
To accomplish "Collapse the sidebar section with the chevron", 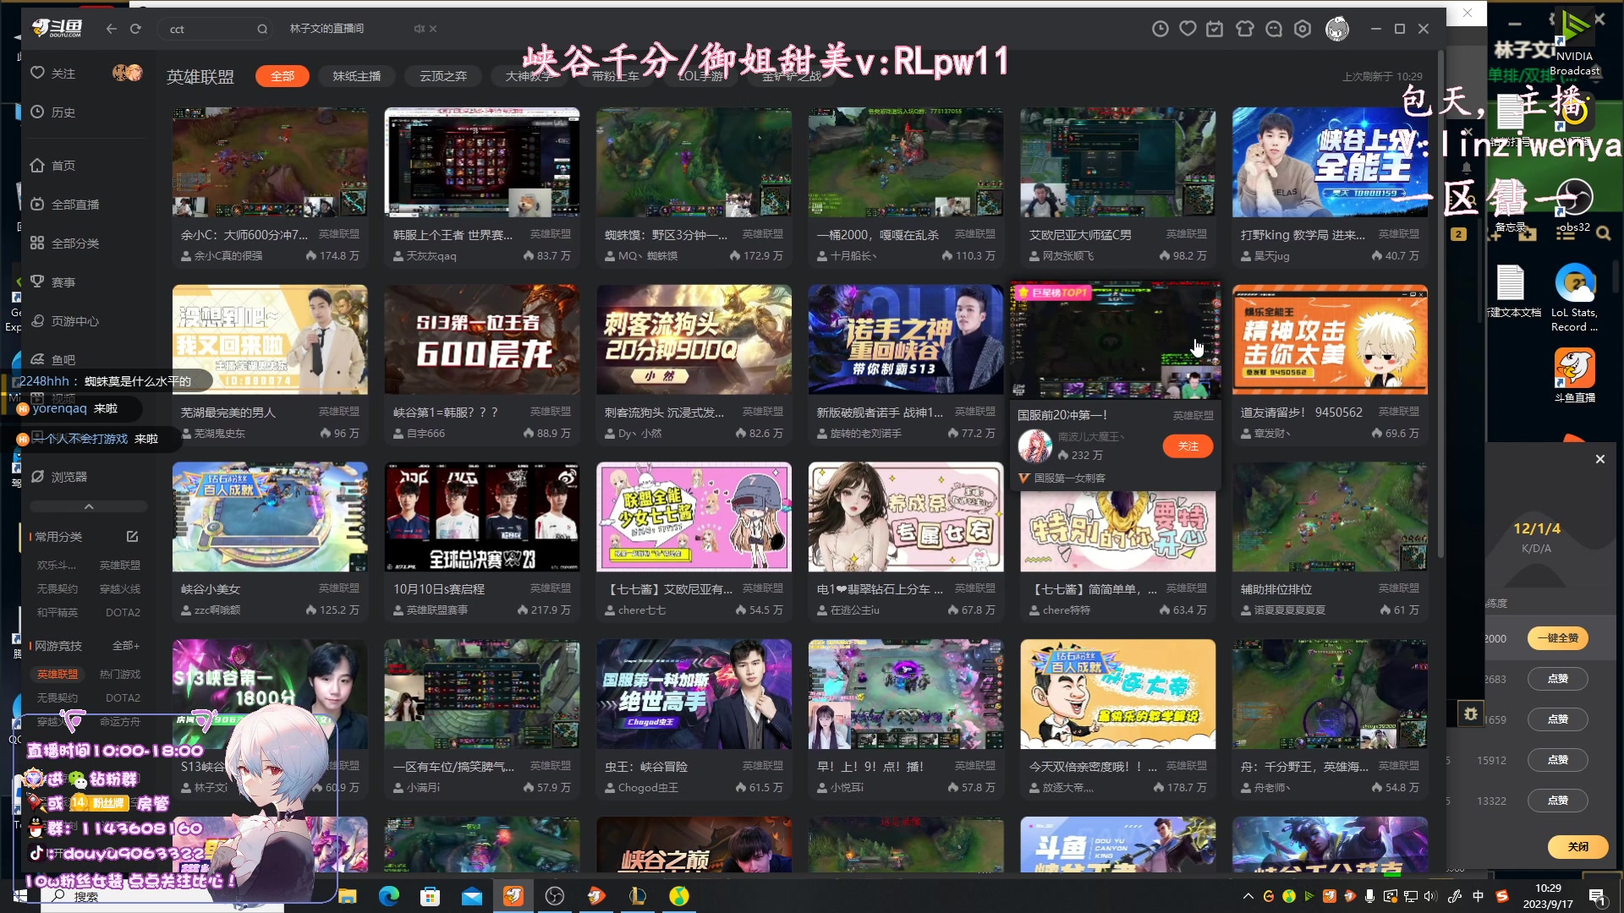I will point(88,506).
